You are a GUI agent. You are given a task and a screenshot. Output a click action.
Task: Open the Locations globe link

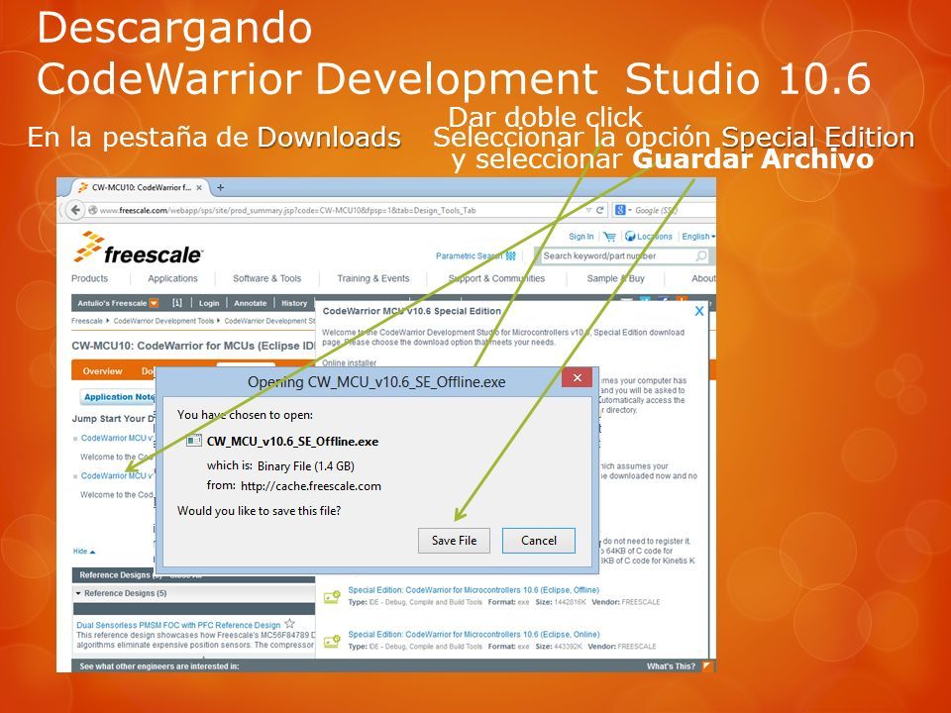point(648,237)
